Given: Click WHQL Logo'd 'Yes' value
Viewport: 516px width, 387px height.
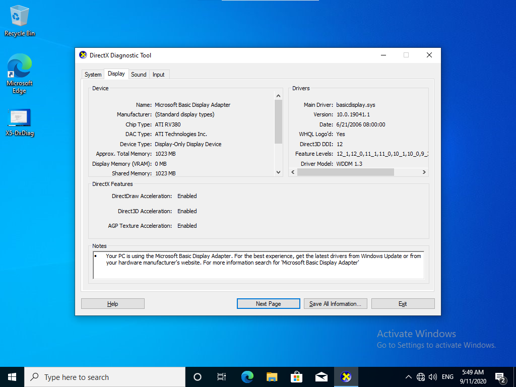Looking at the screenshot, I should point(341,134).
